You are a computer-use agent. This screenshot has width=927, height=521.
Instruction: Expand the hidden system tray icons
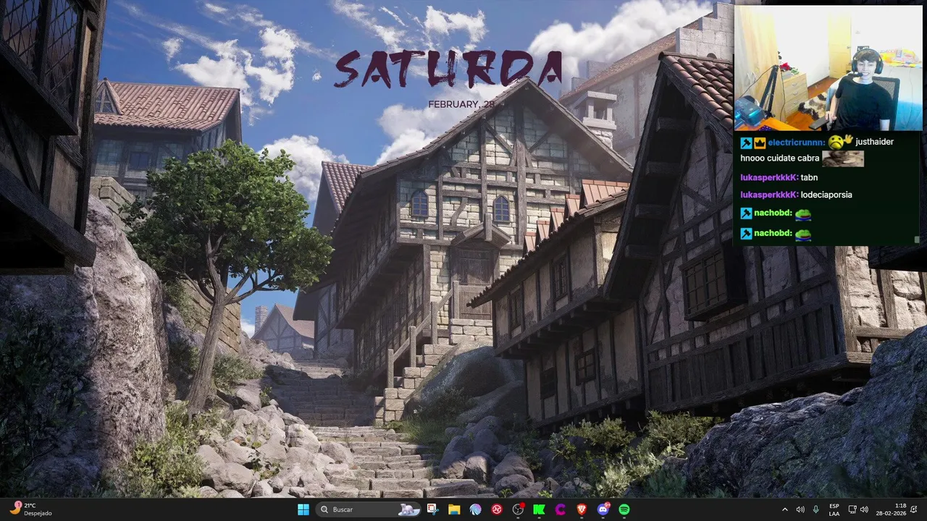(x=785, y=509)
